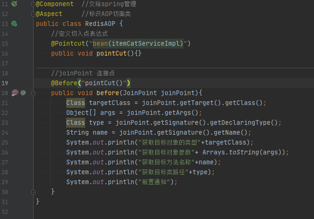314x219 pixels.
Task: Click the closing brace of the class on line 31
Action: (x=38, y=202)
